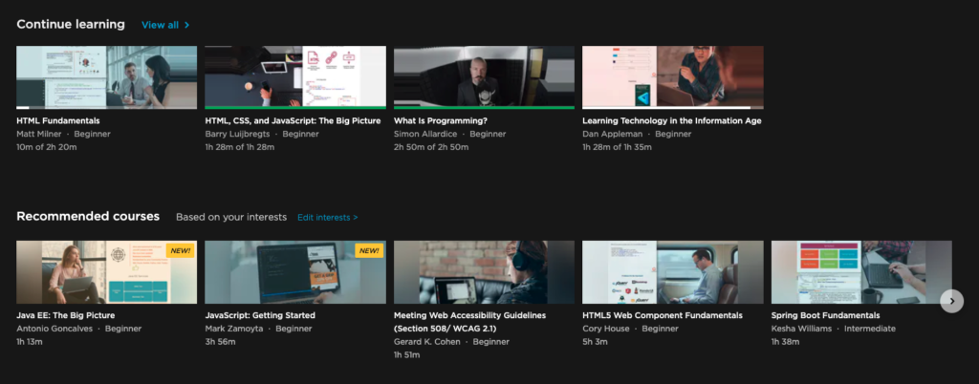Viewport: 979px width, 384px height.
Task: Click the View all chevron arrow
Action: click(187, 25)
